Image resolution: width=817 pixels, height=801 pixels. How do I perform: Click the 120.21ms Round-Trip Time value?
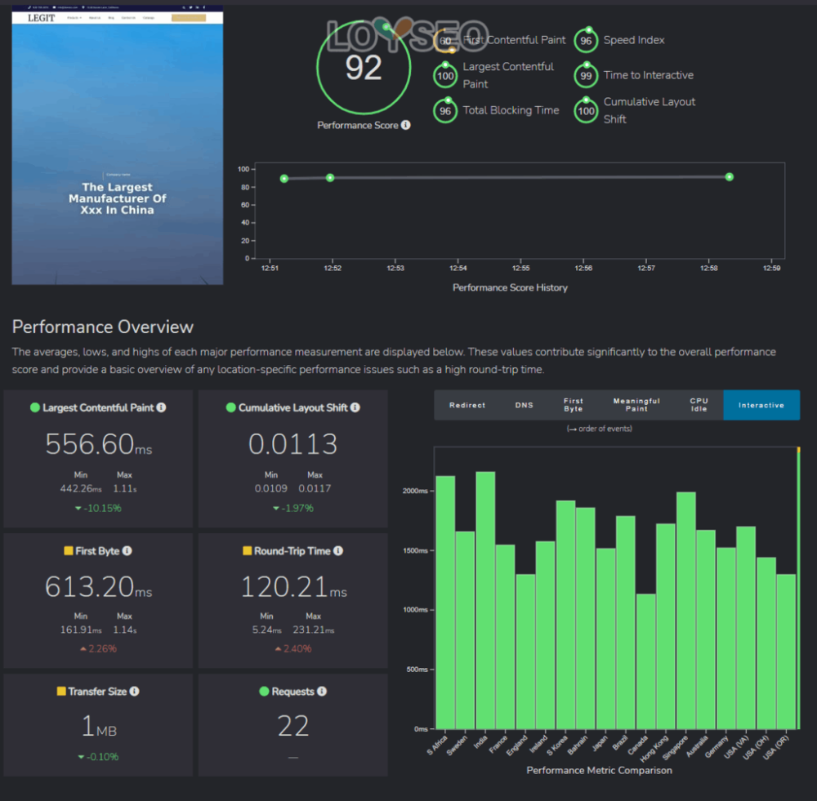(293, 587)
